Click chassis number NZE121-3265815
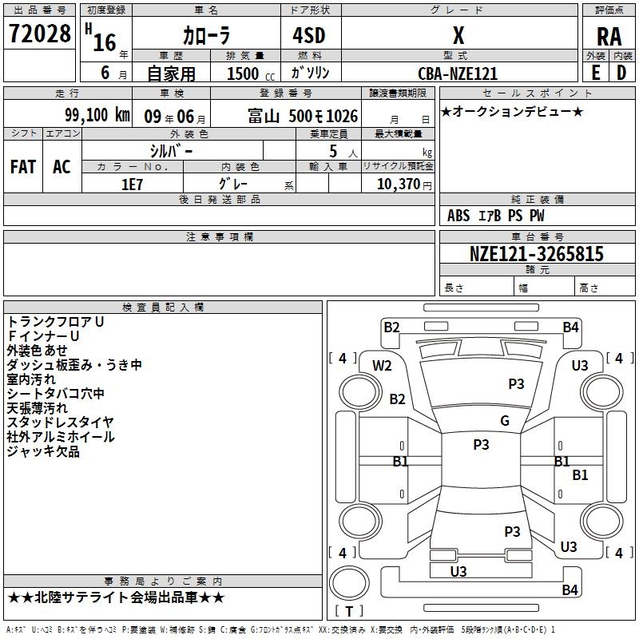The width and height of the screenshot is (639, 639). [537, 253]
